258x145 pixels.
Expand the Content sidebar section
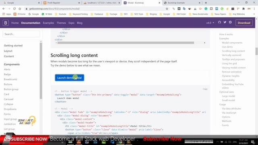pyautogui.click(x=9, y=56)
